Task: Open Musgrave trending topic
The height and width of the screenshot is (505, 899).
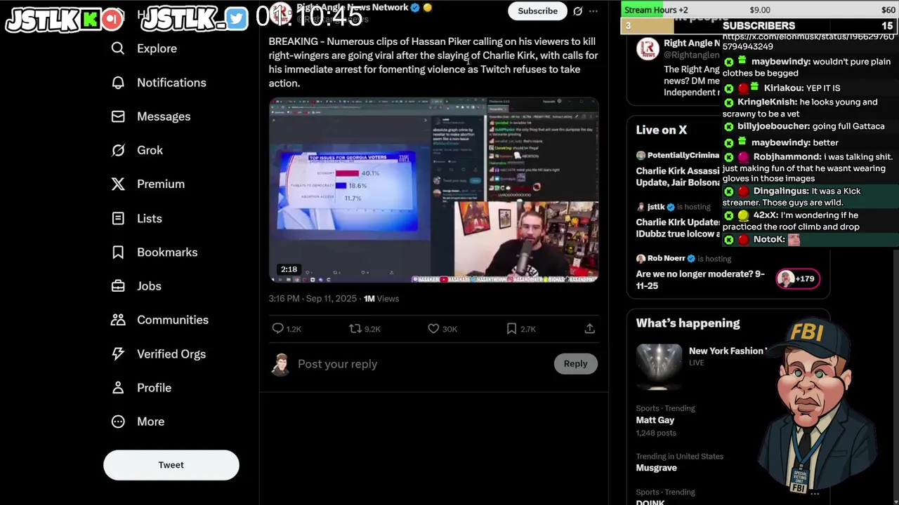Action: (657, 468)
